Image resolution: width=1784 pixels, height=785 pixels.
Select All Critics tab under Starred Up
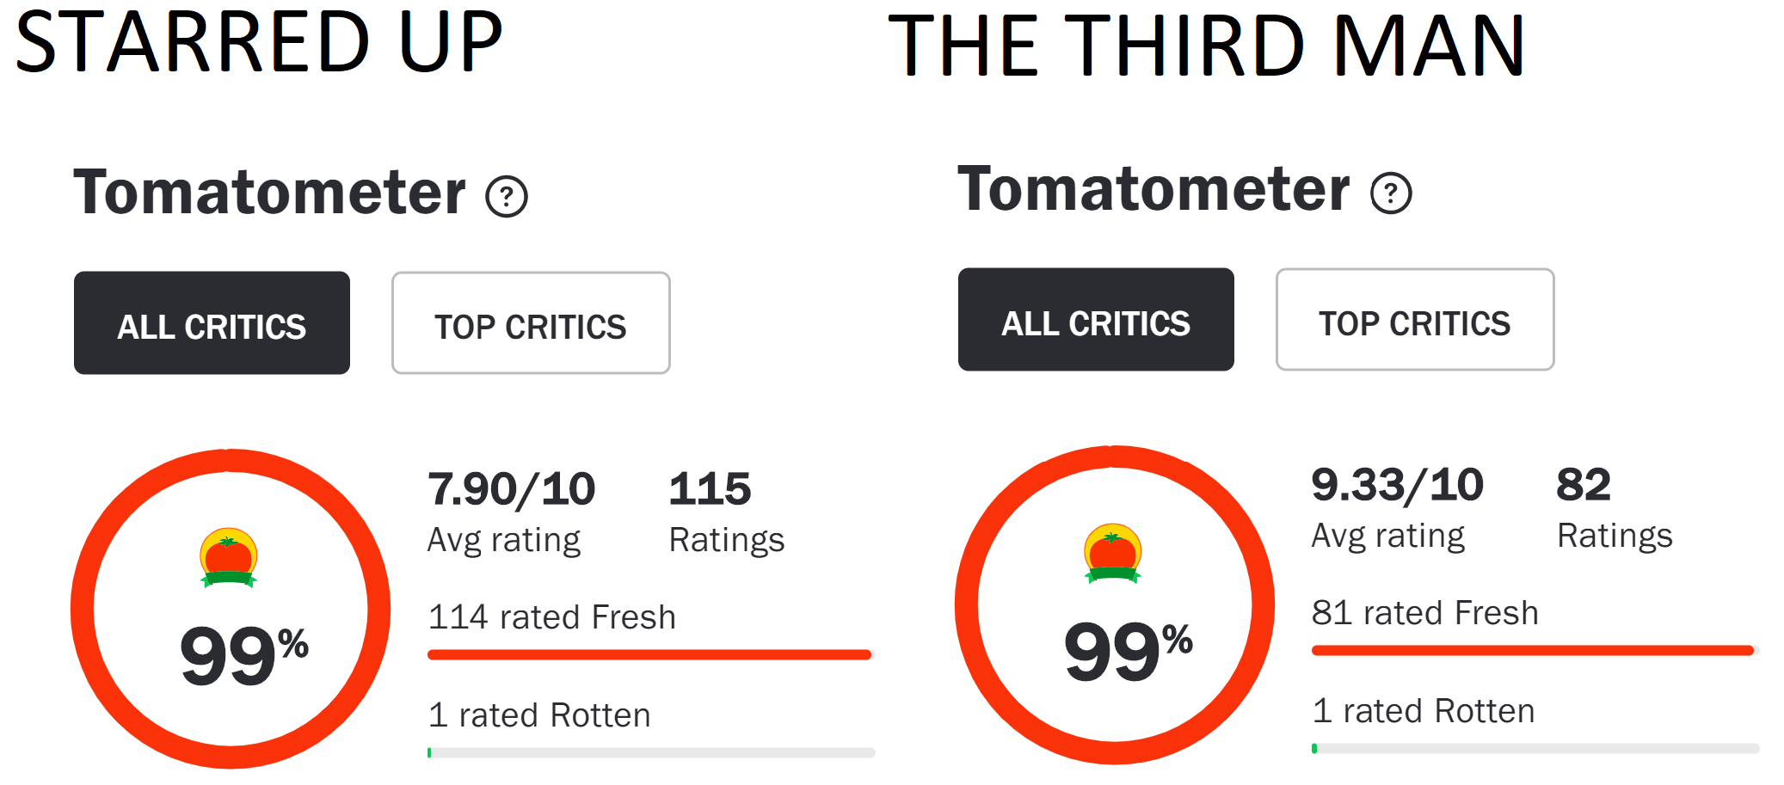[x=212, y=323]
